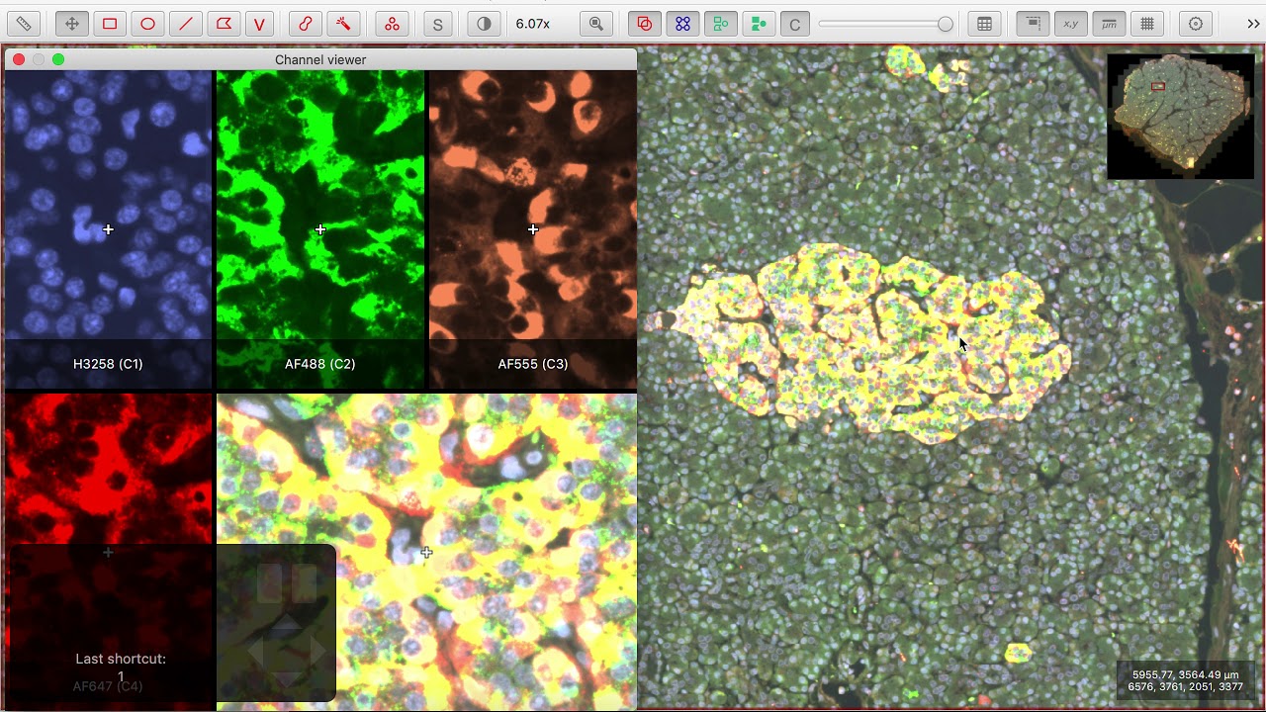Select AF555 (C3) orange channel panel
Viewport: 1266px width, 712px height.
pyautogui.click(x=533, y=229)
